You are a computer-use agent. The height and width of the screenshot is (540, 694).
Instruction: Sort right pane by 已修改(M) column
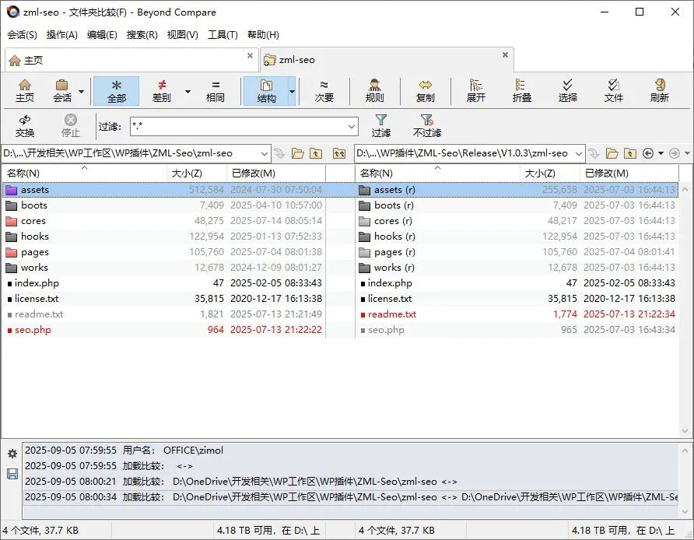pyautogui.click(x=629, y=173)
